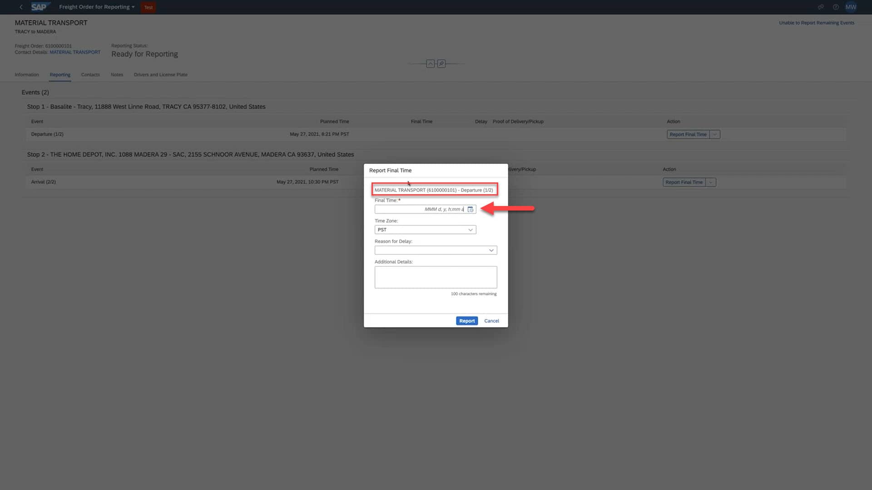The height and width of the screenshot is (490, 872).
Task: Click the 100 characters remaining counter
Action: pos(473,294)
